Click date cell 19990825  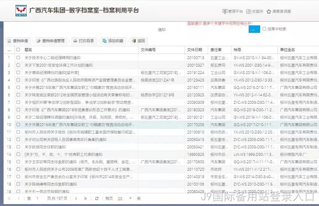pos(195,155)
